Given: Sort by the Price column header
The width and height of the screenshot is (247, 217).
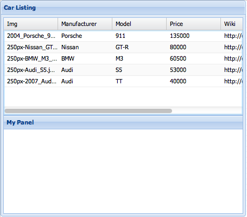Looking at the screenshot, I should [x=194, y=24].
